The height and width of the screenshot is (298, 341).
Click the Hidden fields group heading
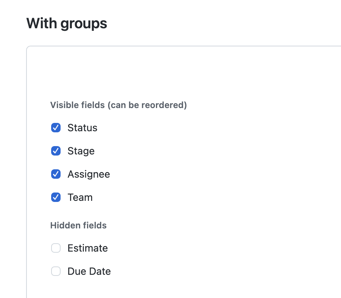(x=78, y=225)
